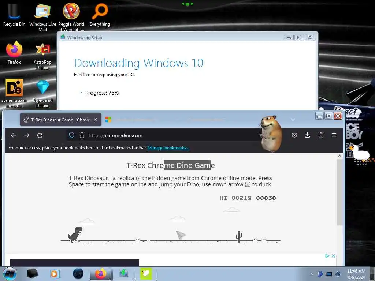
Task: Select the T-Rex Dinosaur Game tab
Action: tap(60, 120)
